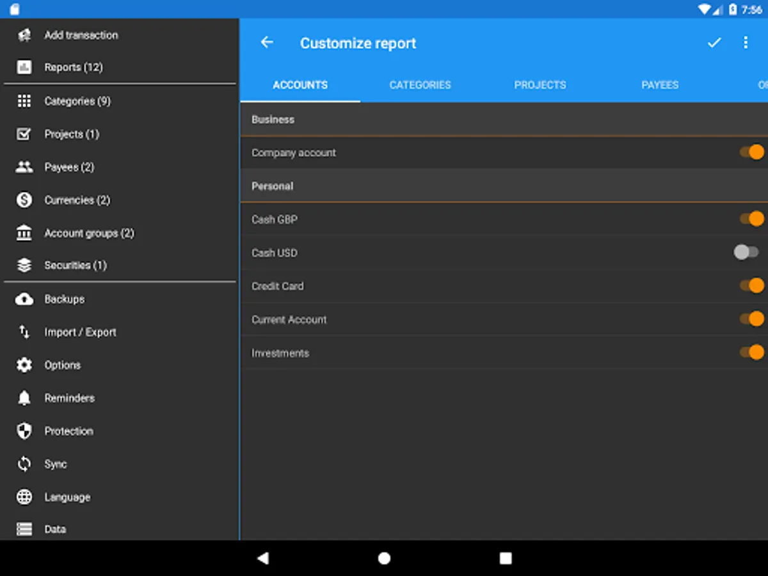Click the Personal group header
Screen dimensions: 768x576
click(x=504, y=186)
